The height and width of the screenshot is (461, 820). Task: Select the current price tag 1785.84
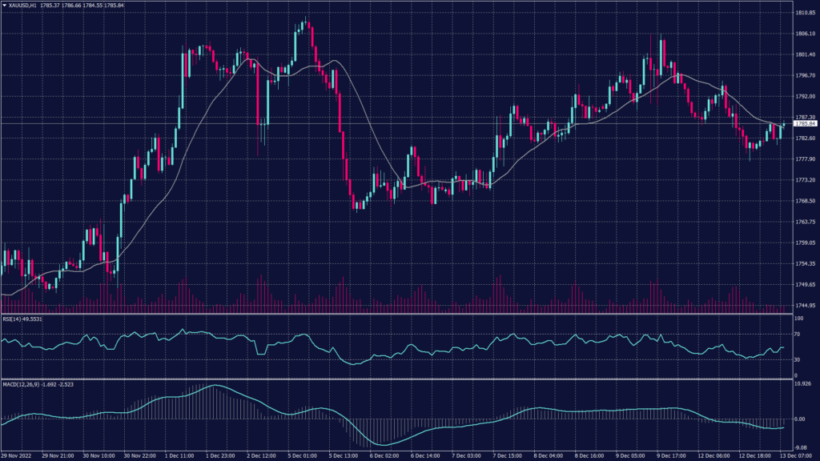coord(805,124)
